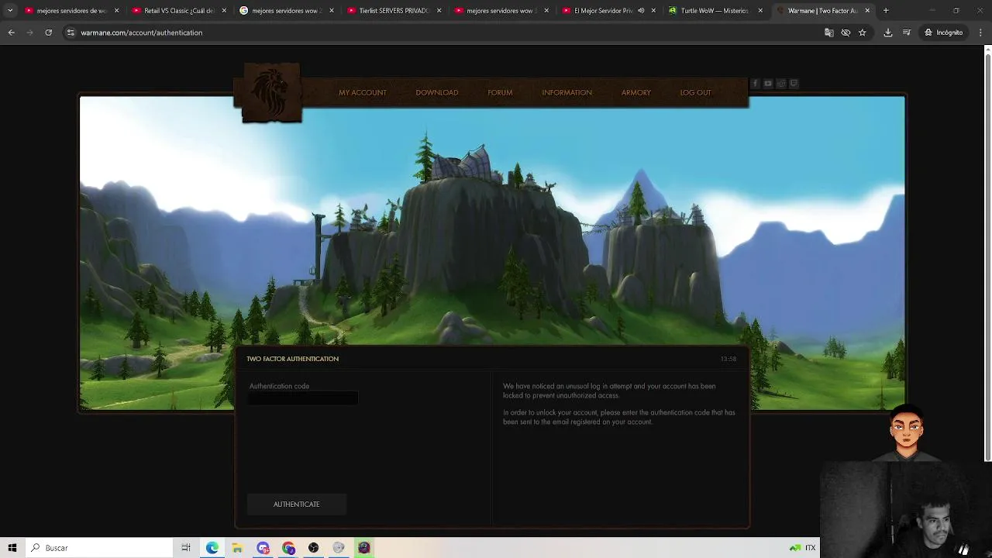Screen dimensions: 992x558
Task: Bookmark this page with star
Action: [x=862, y=33]
